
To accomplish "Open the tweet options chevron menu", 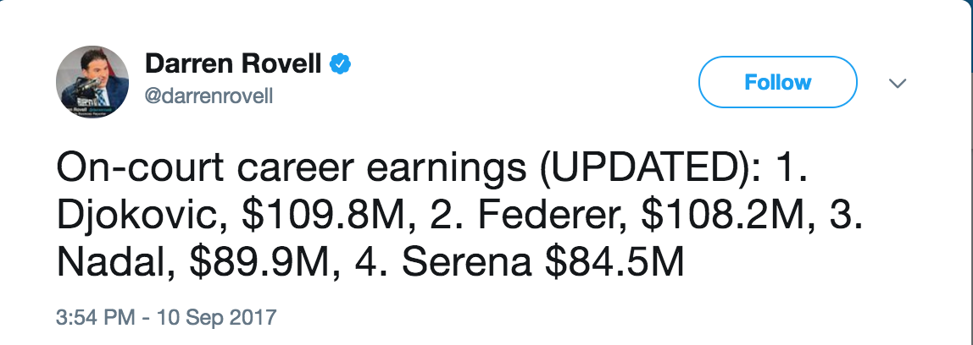I will 897,83.
